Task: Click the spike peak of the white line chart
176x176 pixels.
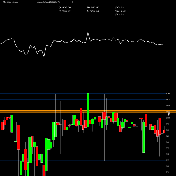Action: coord(88,32)
